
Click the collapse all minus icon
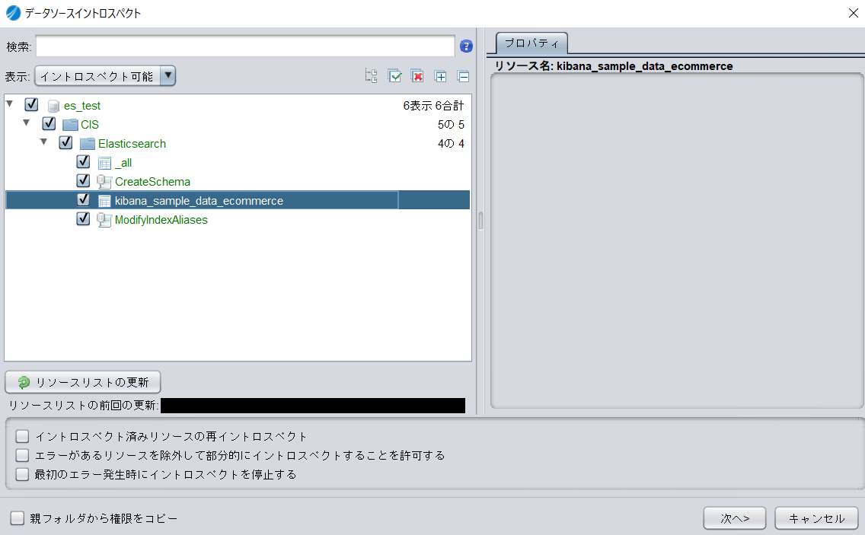tap(464, 76)
